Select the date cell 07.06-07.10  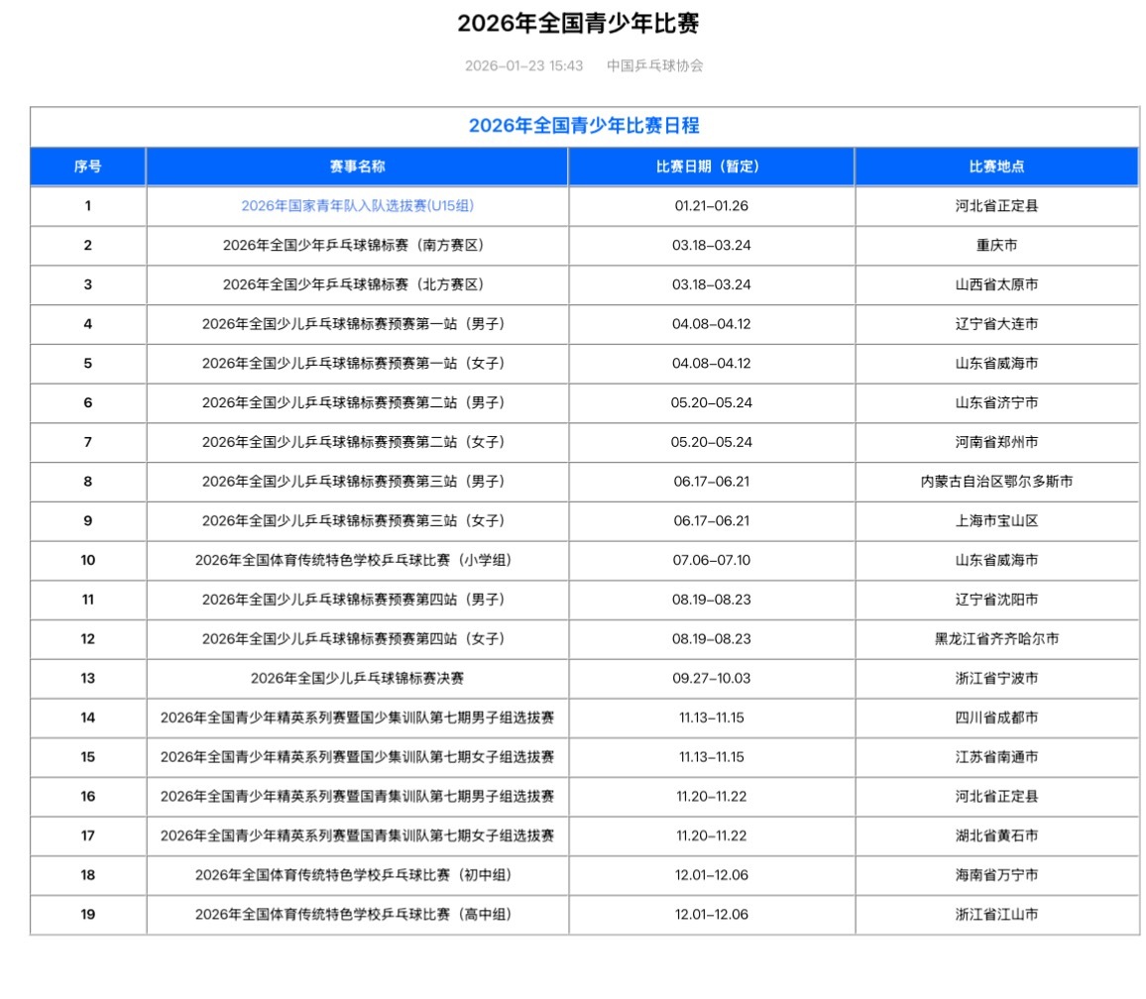pos(711,561)
